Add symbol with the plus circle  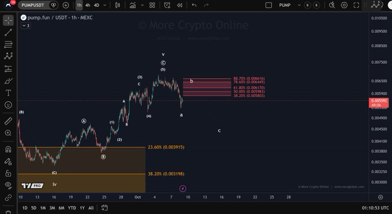click(x=66, y=5)
